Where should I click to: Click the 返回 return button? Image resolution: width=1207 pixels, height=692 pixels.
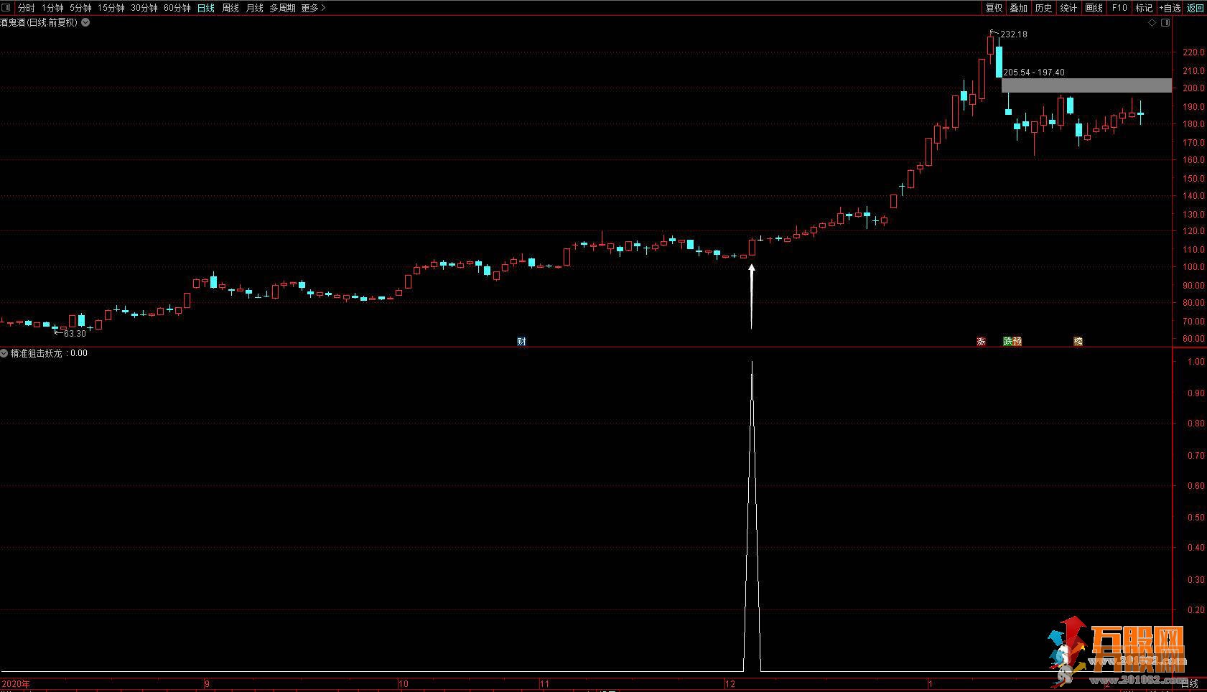coord(1195,8)
